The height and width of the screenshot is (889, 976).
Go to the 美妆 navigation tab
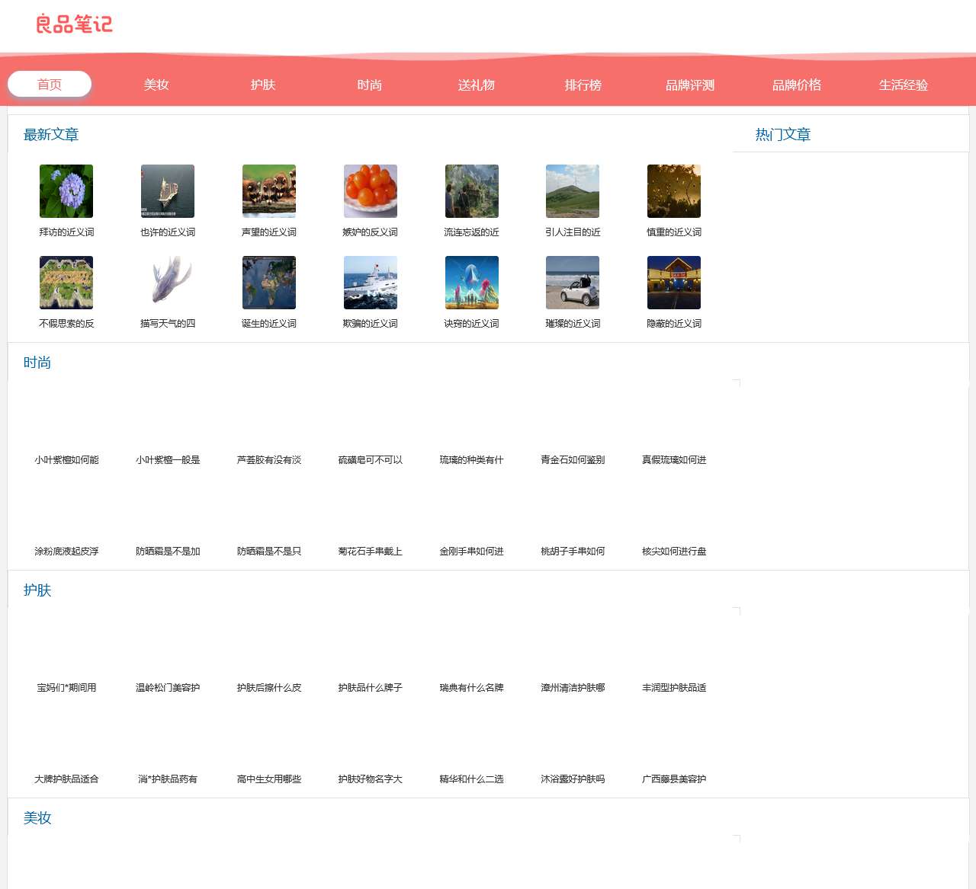tap(156, 85)
